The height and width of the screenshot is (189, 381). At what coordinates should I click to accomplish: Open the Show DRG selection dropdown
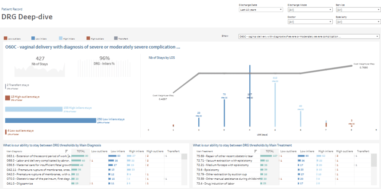(309, 36)
